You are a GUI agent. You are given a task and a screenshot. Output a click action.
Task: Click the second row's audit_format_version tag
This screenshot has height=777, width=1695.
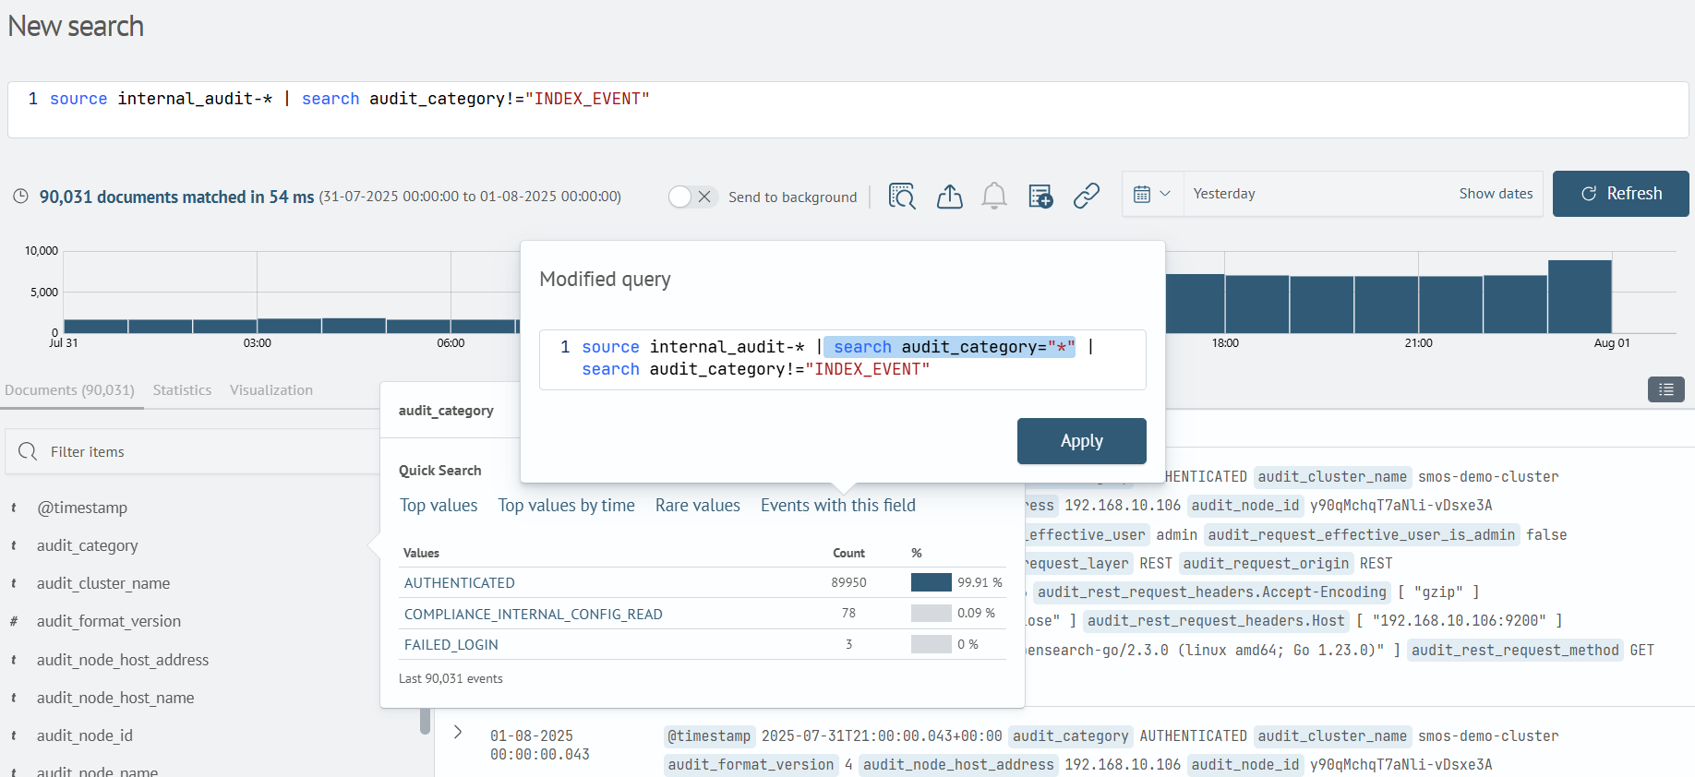(751, 764)
